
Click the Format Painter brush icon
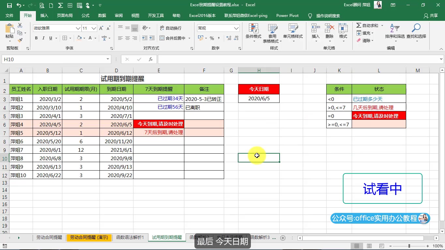pyautogui.click(x=20, y=40)
